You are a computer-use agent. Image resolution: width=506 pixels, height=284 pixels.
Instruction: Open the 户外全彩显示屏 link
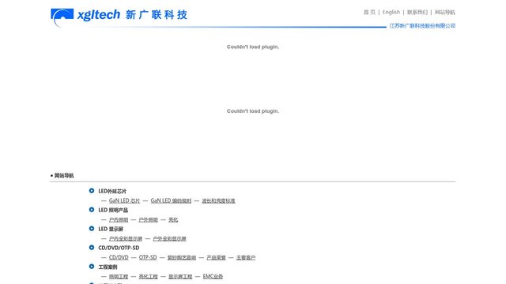point(170,238)
